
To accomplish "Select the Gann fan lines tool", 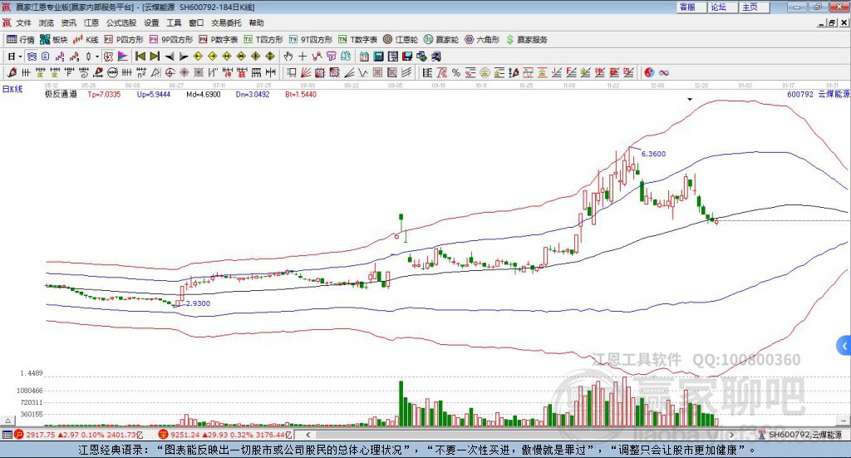I will 306,72.
